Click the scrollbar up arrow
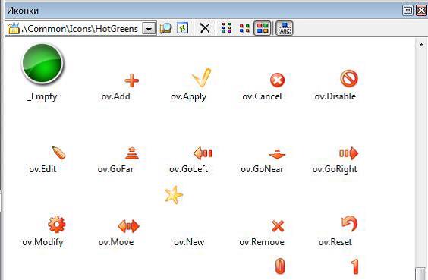The width and height of the screenshot is (428, 280). [421, 45]
